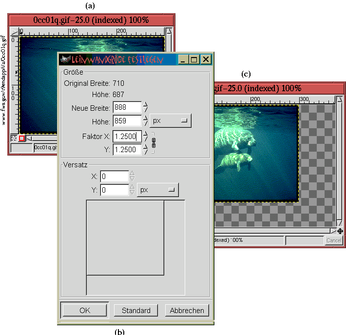Maximize the Leinwandgröße dialog
346x335 pixels.
(x=194, y=59)
